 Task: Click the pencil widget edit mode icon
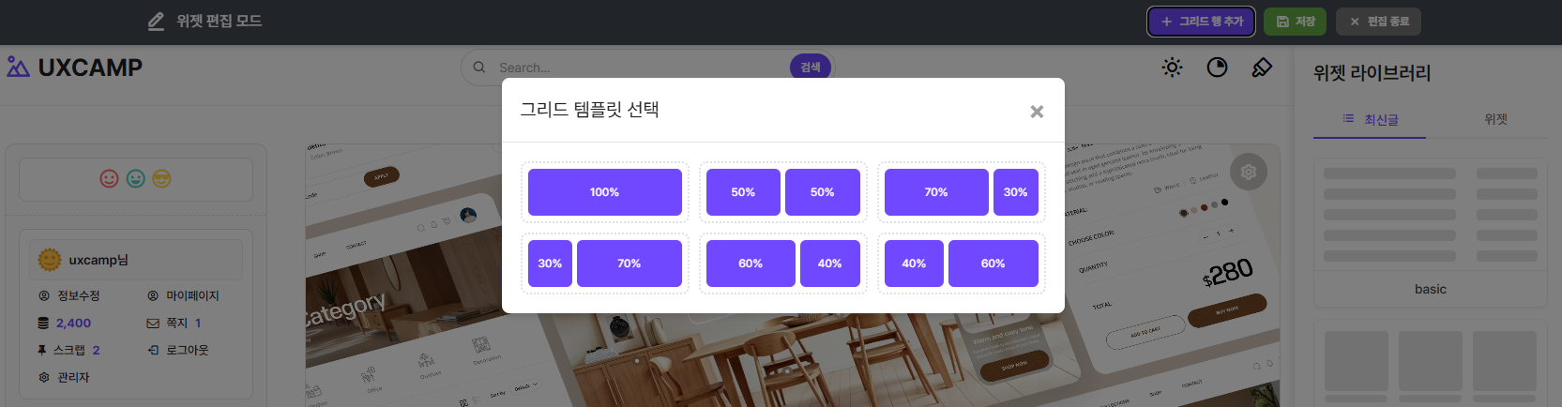click(156, 21)
